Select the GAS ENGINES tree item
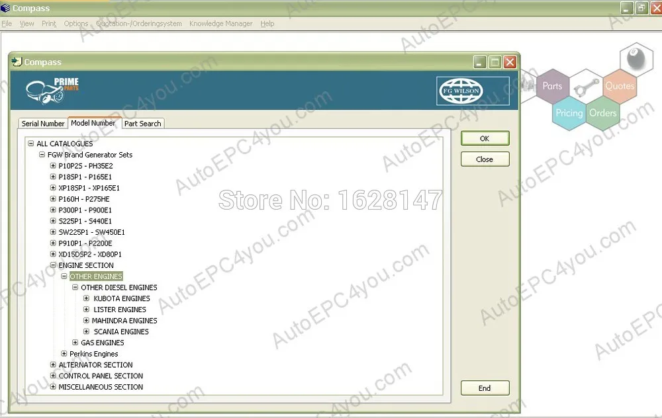The height and width of the screenshot is (418, 662). 103,343
